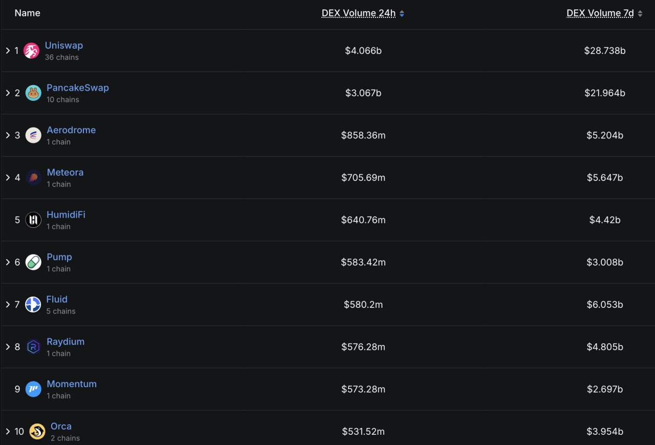655x445 pixels.
Task: Click the PancakeSwap bunny logo icon
Action: (x=33, y=93)
